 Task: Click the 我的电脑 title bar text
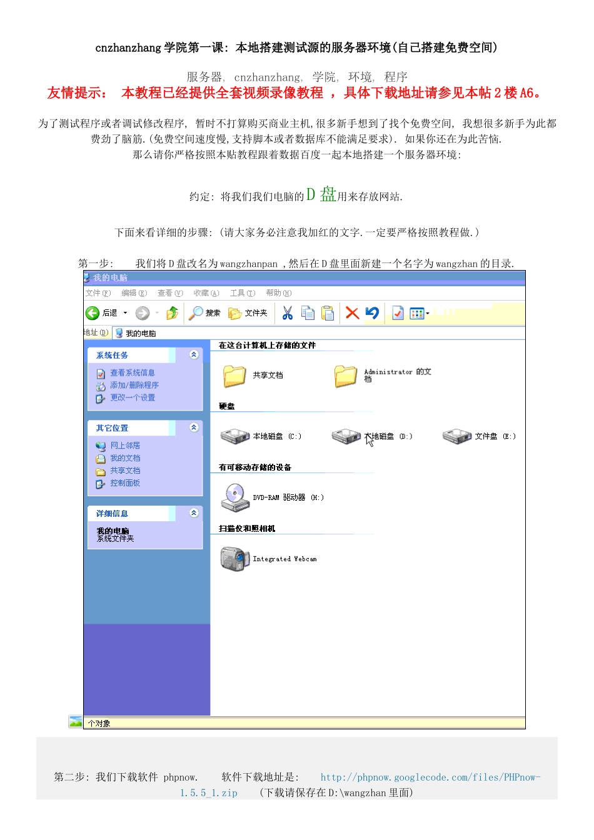point(110,277)
